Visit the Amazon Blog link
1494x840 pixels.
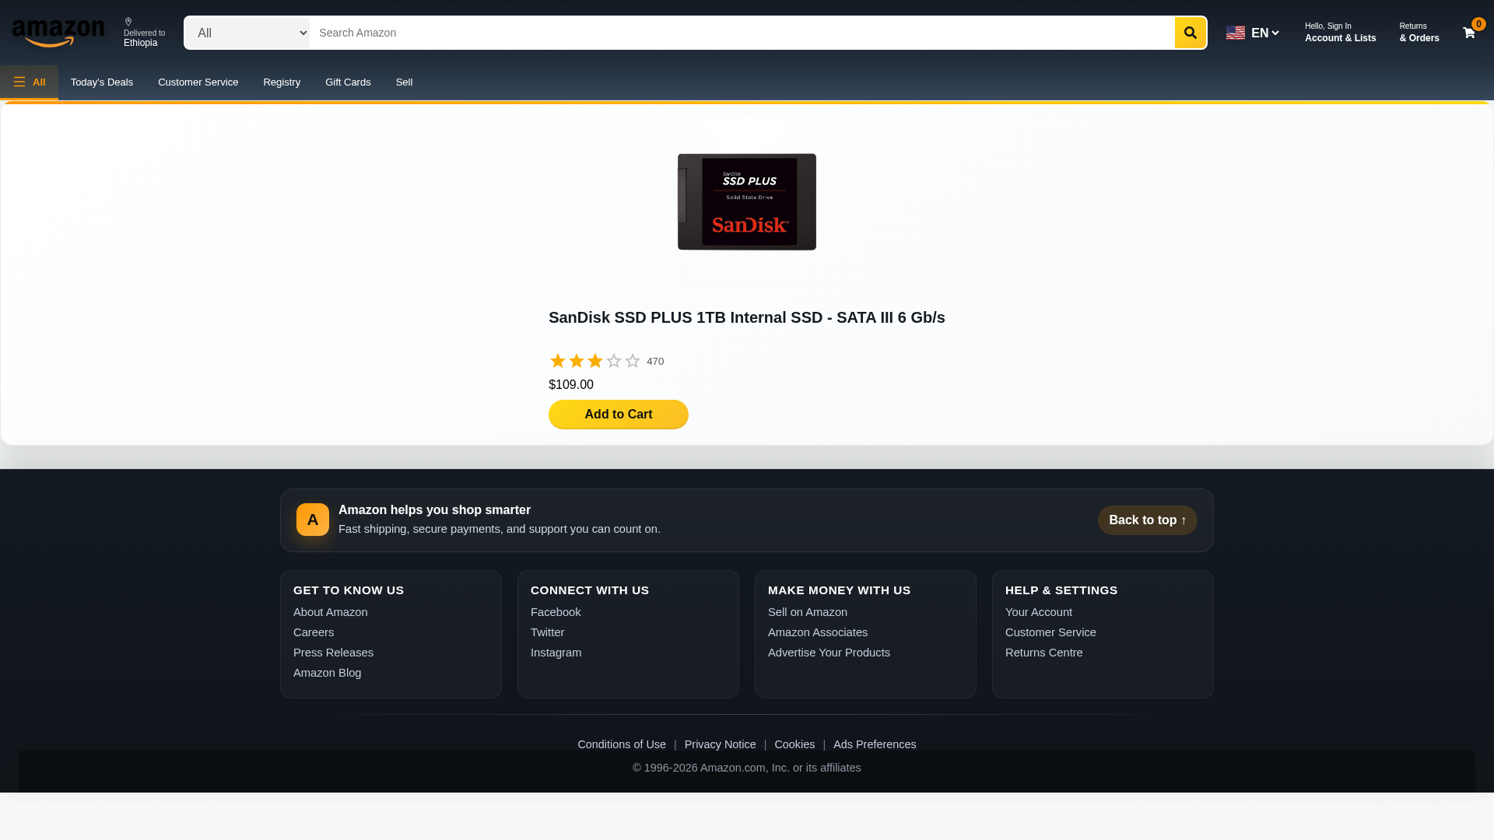328,673
